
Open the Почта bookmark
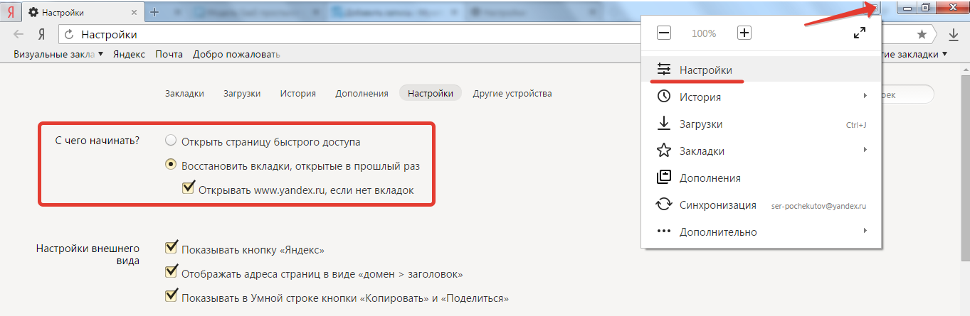pyautogui.click(x=169, y=54)
